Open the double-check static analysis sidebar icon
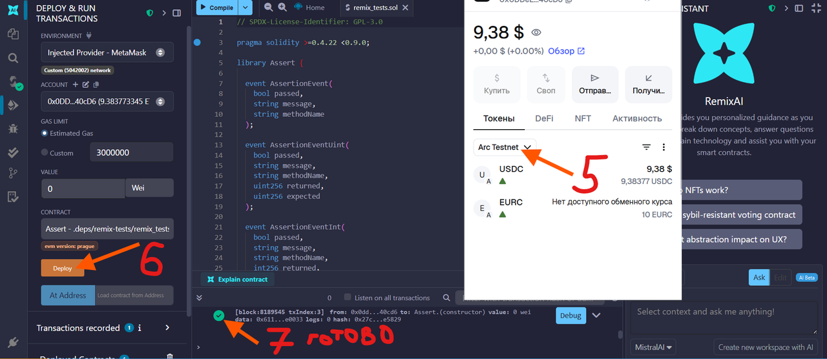827x359 pixels. click(x=13, y=152)
